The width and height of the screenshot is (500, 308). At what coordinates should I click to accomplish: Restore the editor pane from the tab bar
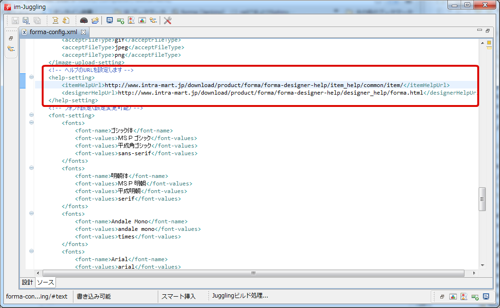click(x=488, y=31)
